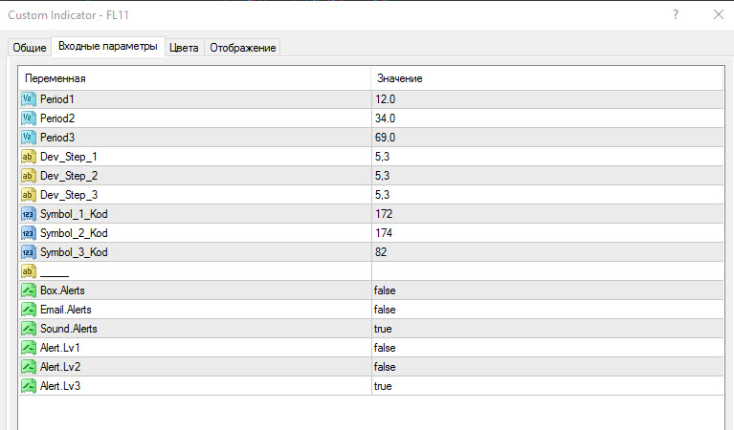Screen dimensions: 734x430
Task: Click the Period2 double-type icon
Action: coord(29,118)
